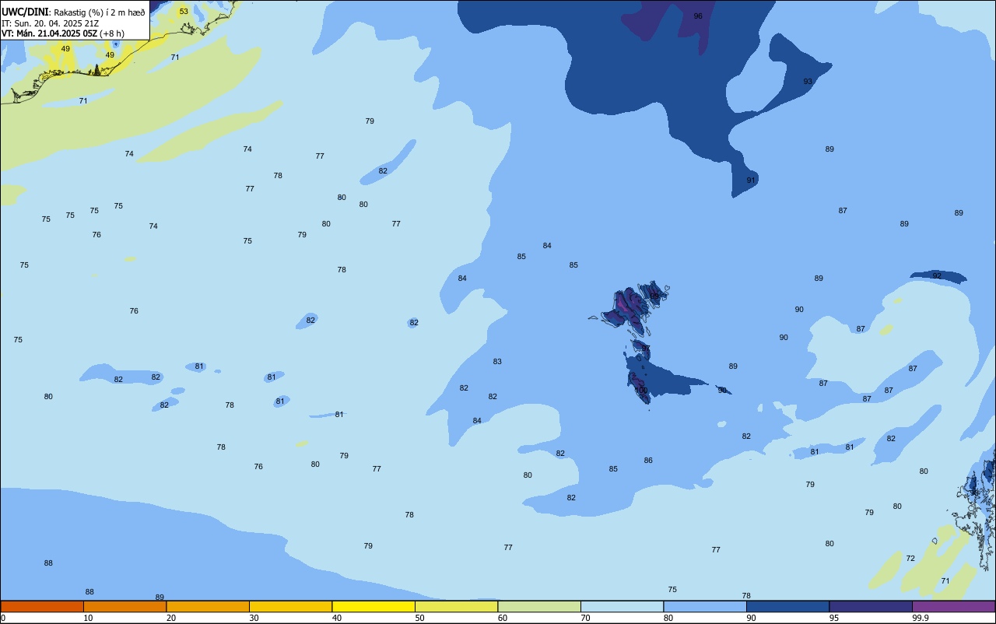Click the legend tick label '40'
Screen dimensions: 996x624
(x=337, y=618)
